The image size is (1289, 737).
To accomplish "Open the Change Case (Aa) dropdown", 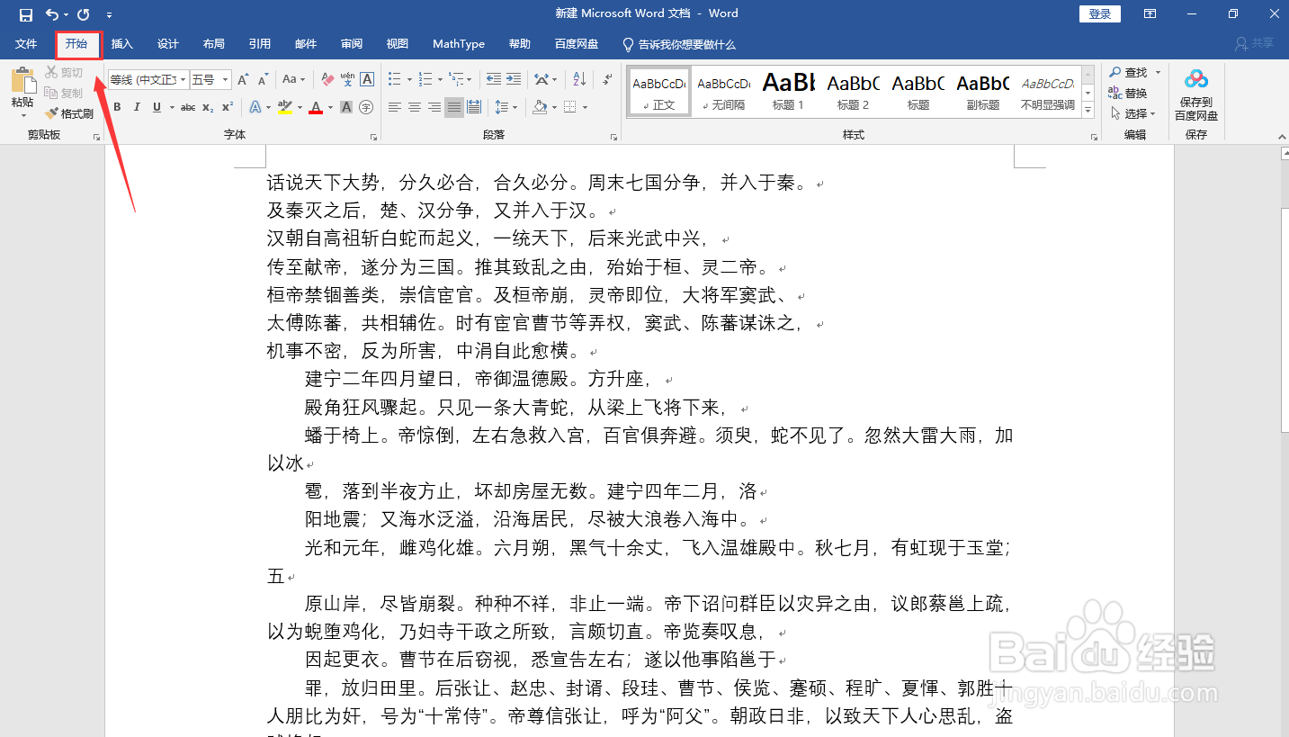I will point(293,80).
